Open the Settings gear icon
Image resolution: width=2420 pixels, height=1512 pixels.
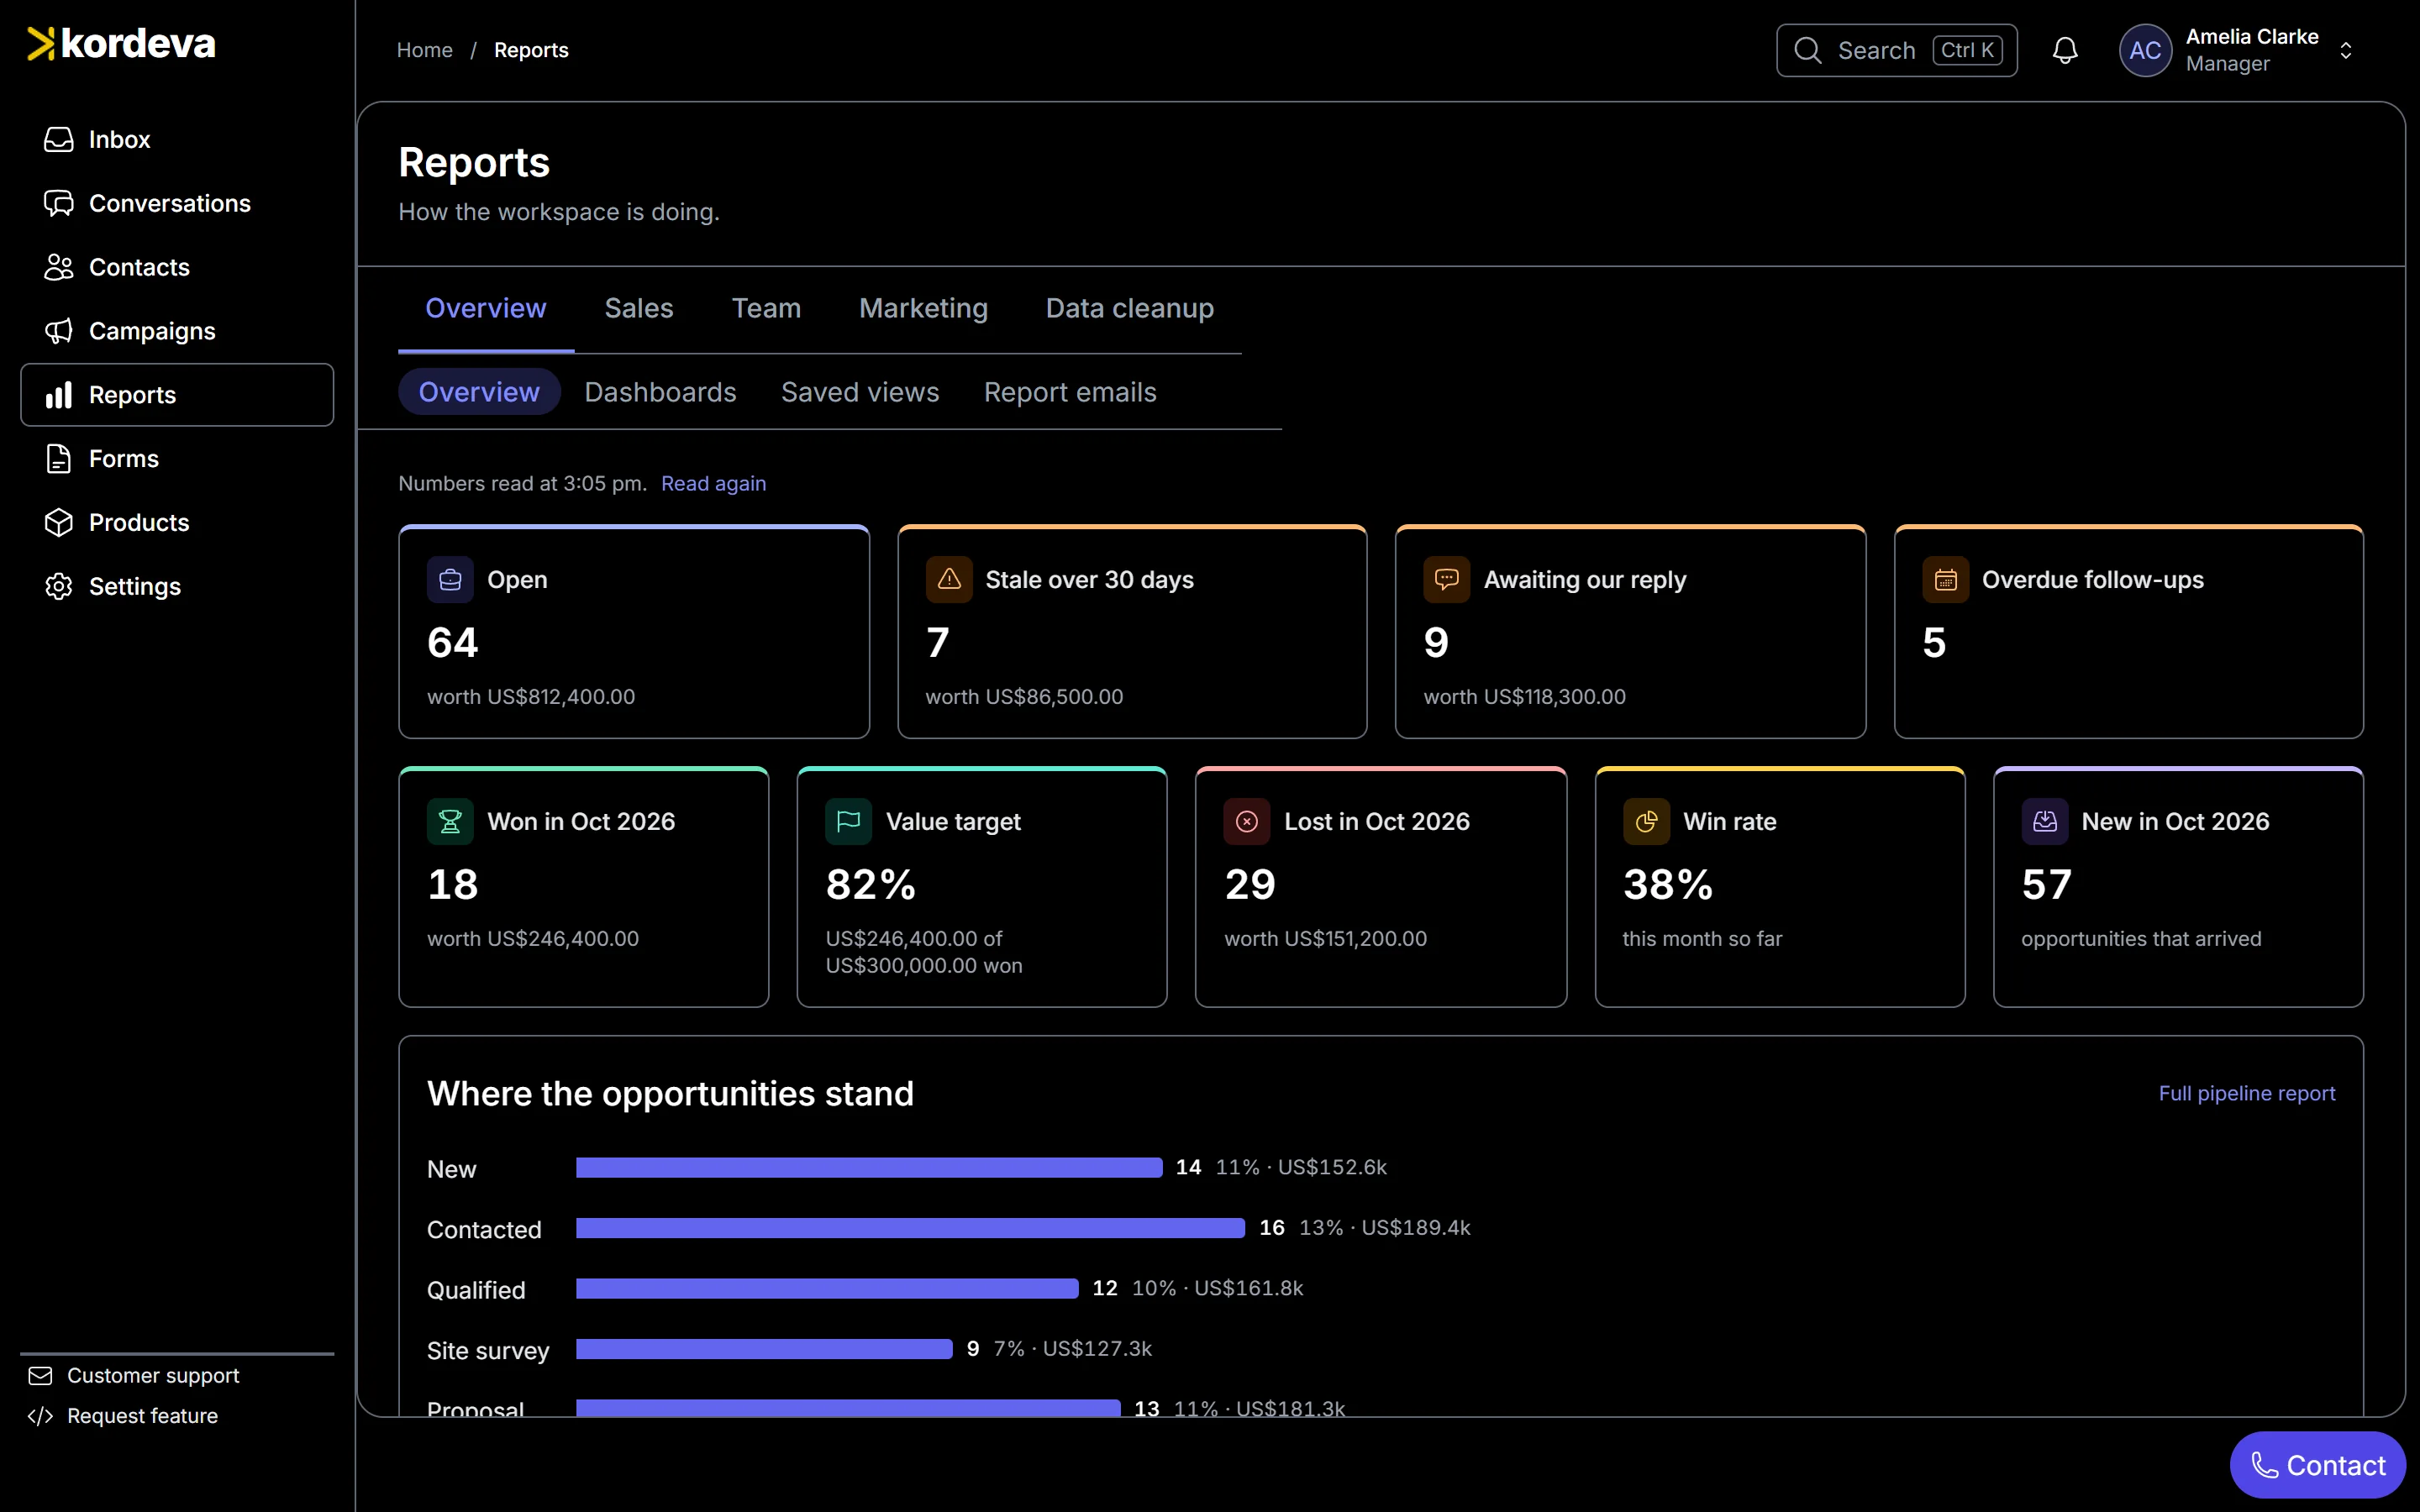point(59,587)
